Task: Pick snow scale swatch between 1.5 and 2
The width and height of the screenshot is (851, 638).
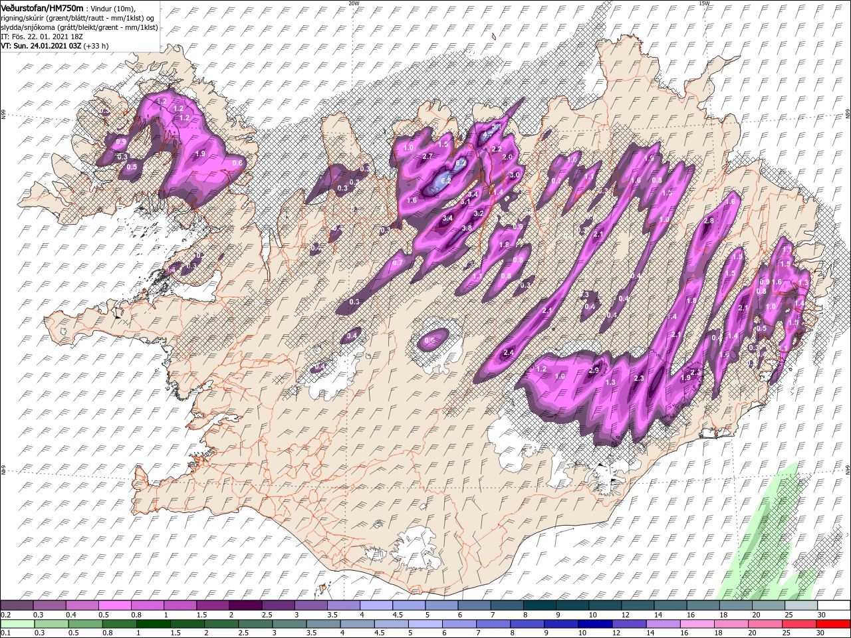Action: (213, 605)
